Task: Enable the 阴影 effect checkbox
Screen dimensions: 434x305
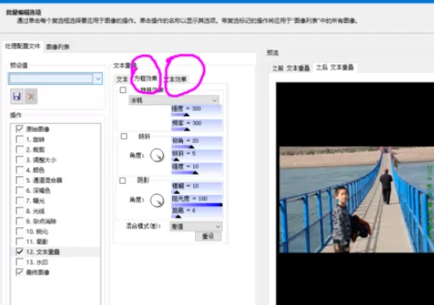Action: click(123, 180)
